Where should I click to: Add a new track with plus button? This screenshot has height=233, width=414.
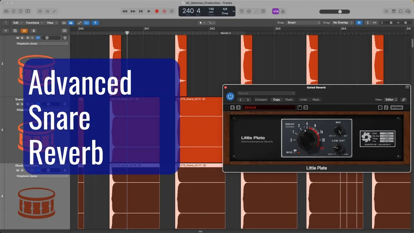5,31
